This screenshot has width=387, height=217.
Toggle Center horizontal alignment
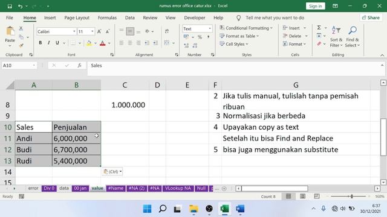[130, 43]
